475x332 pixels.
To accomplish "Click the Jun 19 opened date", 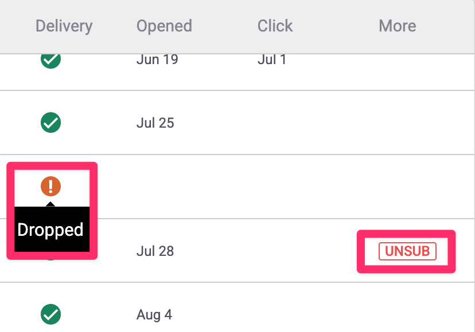I will [157, 60].
